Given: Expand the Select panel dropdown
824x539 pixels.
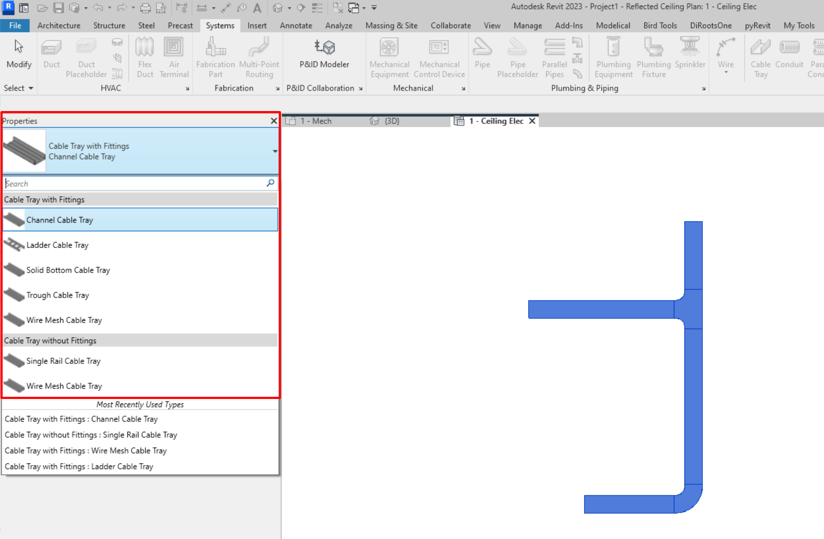Looking at the screenshot, I should (x=18, y=88).
